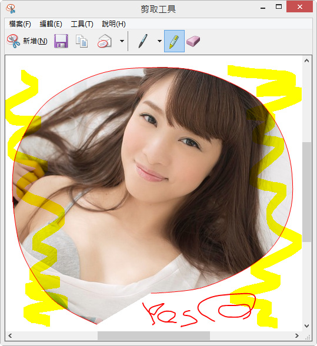
Task: Select the pink Eraser tool
Action: point(193,41)
